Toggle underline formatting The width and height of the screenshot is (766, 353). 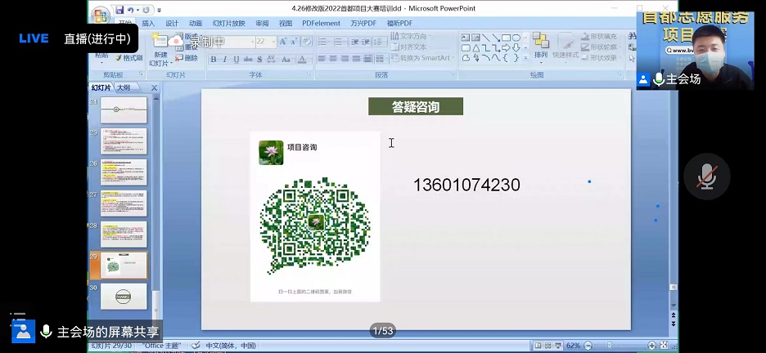(237, 59)
